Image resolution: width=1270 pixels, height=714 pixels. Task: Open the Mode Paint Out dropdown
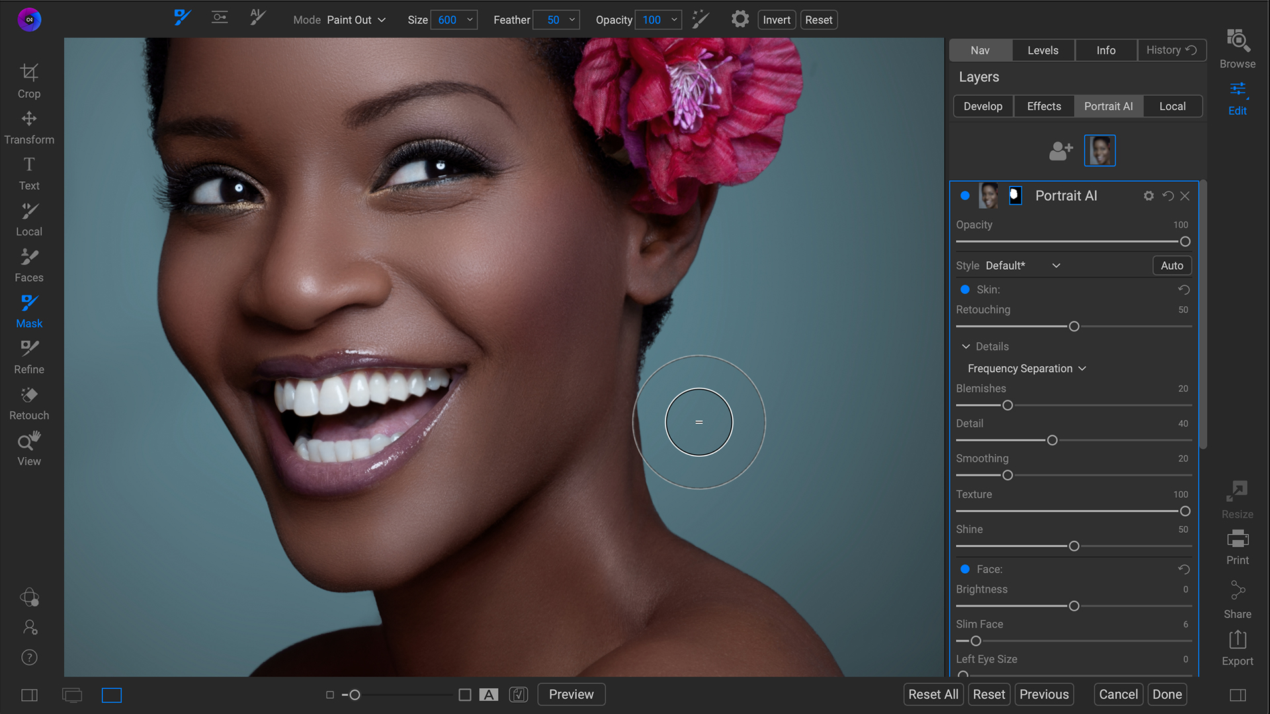pos(356,20)
